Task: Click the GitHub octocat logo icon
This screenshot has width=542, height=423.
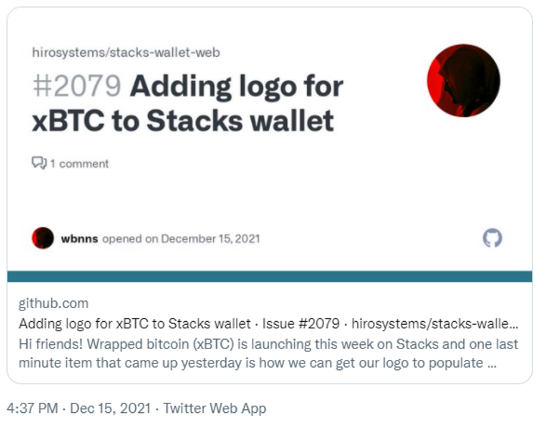Action: click(x=492, y=238)
